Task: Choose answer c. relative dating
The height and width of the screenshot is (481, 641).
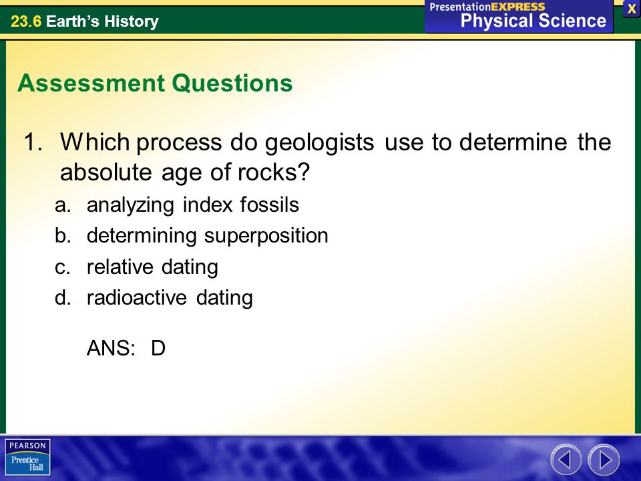Action: point(136,267)
